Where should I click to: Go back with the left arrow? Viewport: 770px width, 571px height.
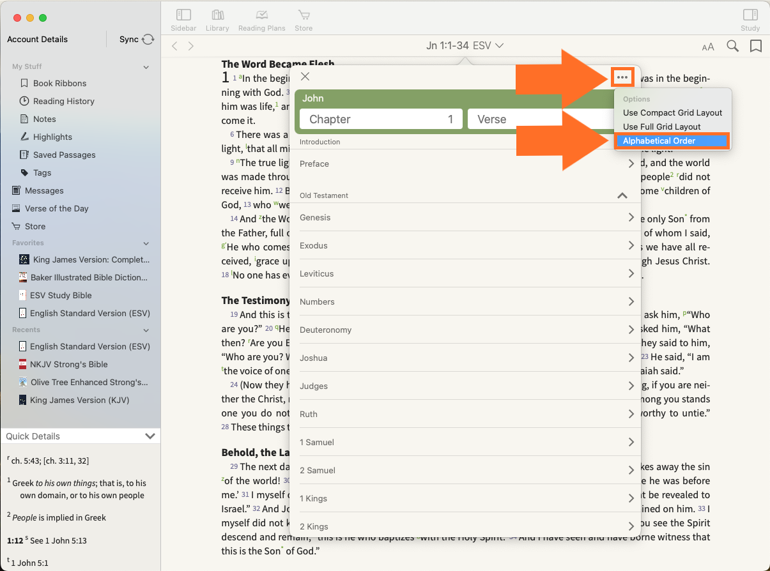point(174,46)
